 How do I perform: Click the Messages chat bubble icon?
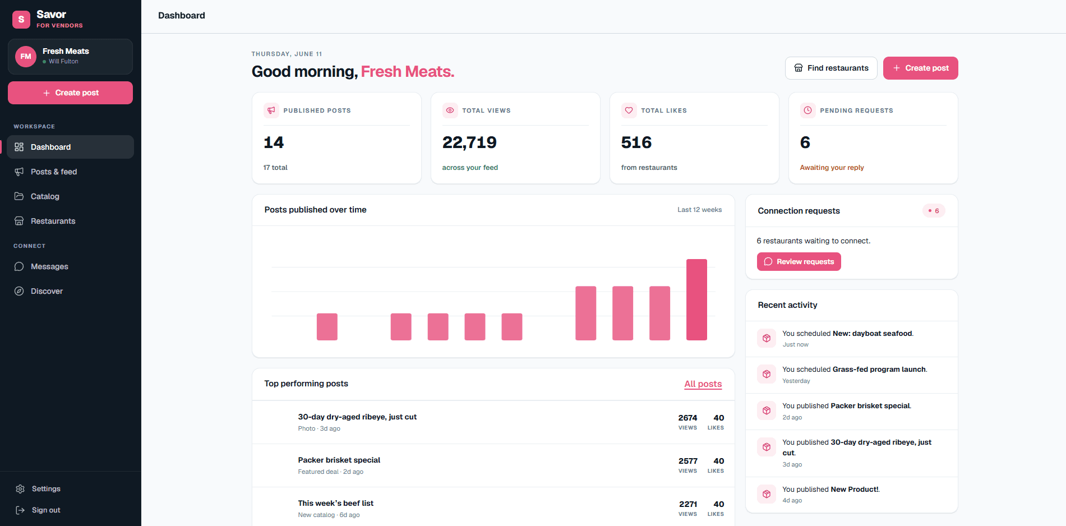[x=19, y=266]
